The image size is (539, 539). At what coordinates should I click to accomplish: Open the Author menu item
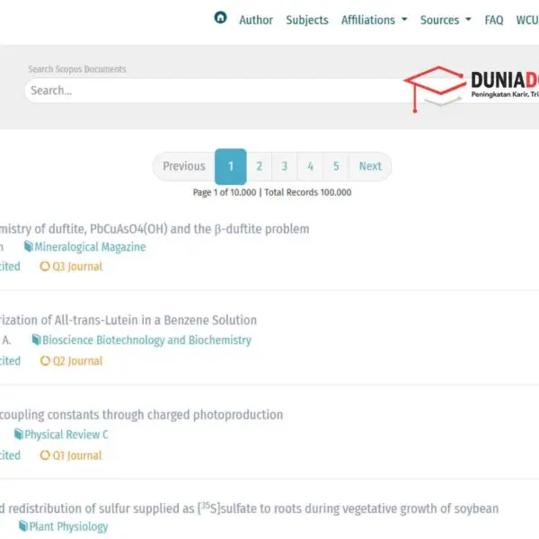click(256, 20)
